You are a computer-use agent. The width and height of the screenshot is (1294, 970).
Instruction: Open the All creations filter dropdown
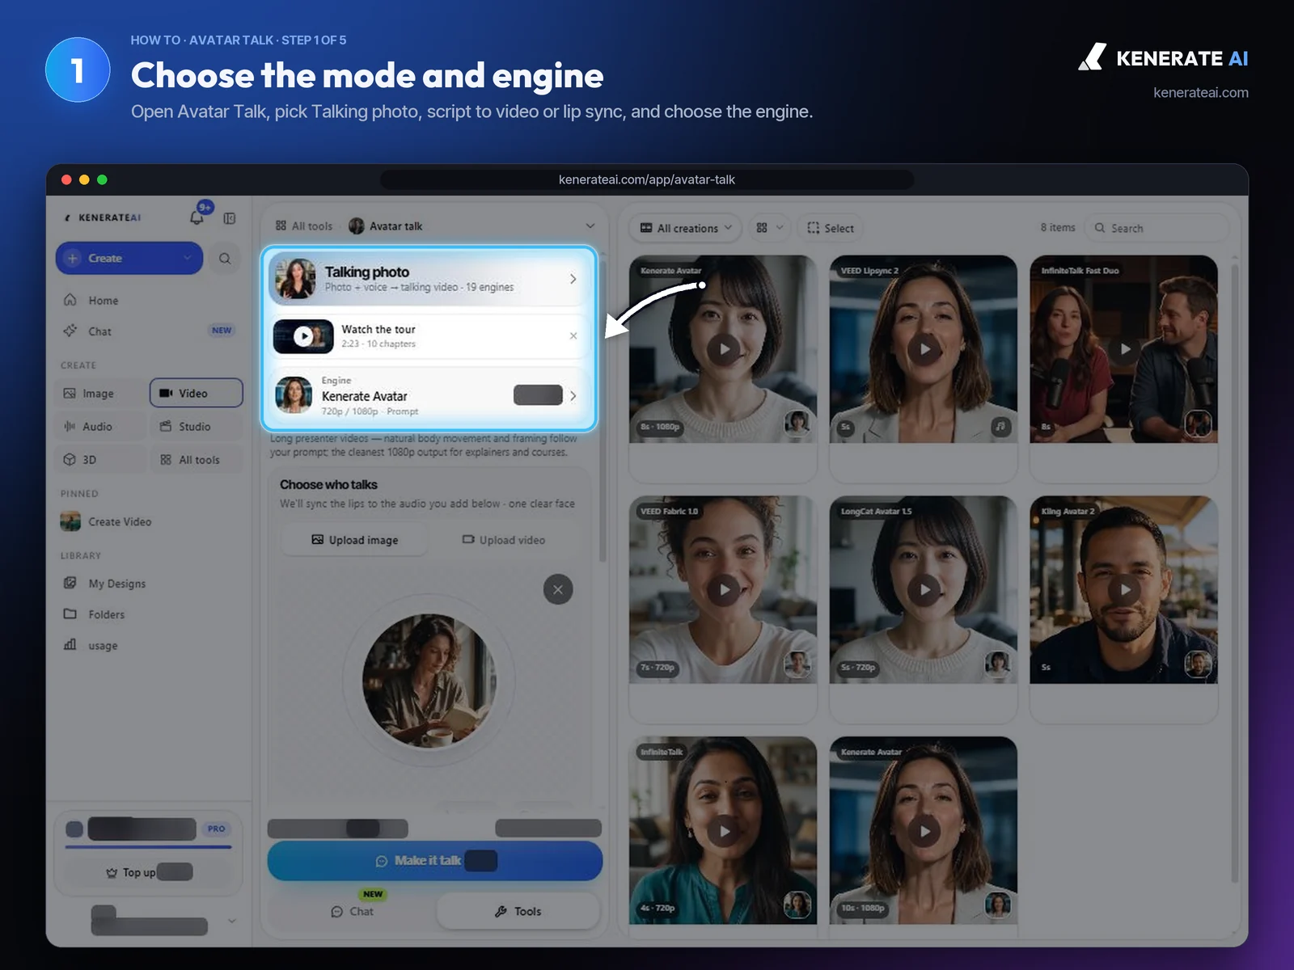tap(686, 229)
